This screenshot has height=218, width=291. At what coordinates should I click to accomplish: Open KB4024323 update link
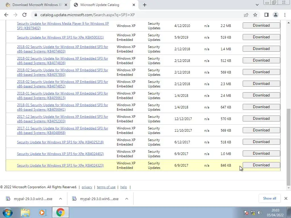coord(60,165)
